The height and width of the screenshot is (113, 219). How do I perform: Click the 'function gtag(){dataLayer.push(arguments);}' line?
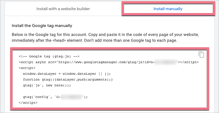point(68,80)
